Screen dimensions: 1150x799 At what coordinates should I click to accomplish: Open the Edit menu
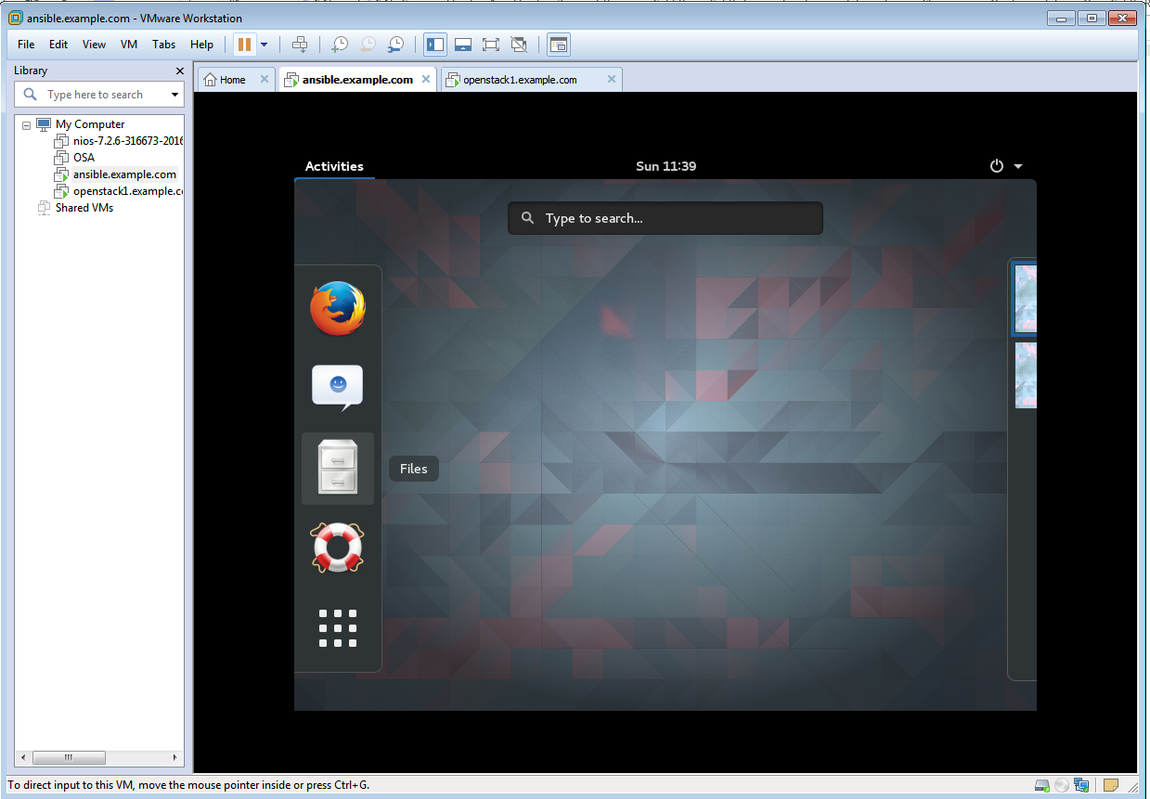pos(58,44)
